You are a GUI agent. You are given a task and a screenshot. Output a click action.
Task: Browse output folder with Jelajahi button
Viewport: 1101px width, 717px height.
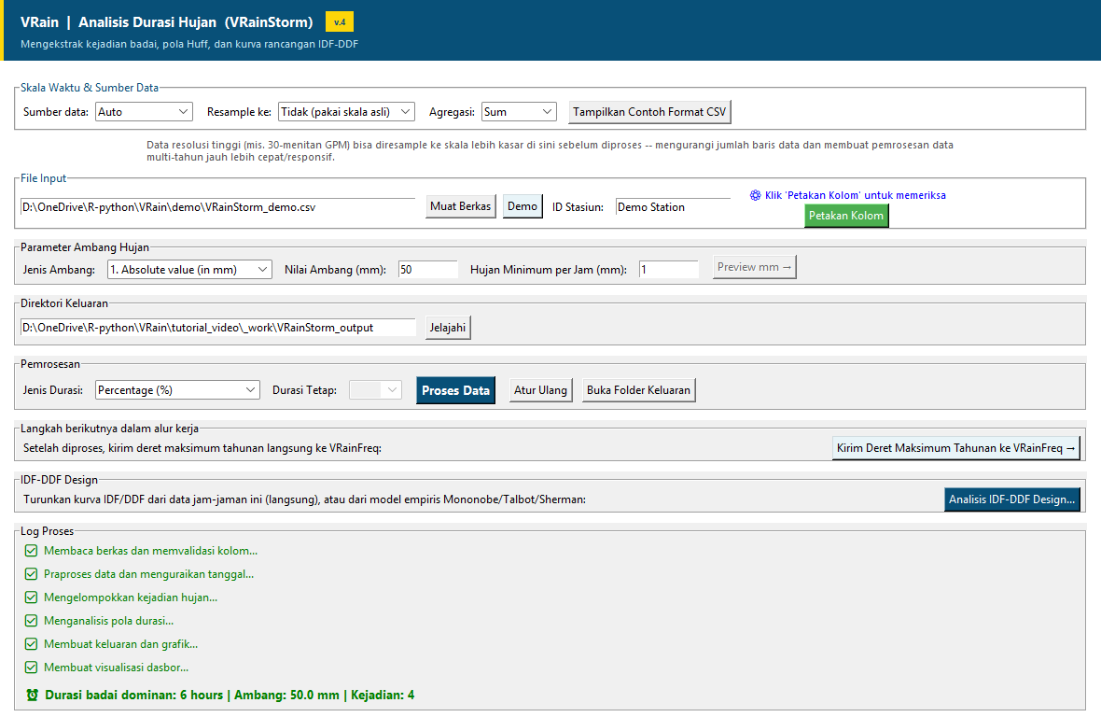448,328
